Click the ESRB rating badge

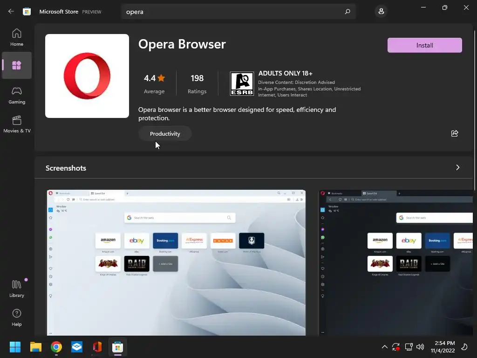click(x=242, y=84)
